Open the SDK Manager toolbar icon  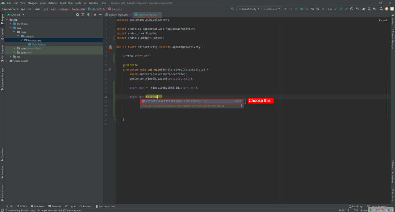tap(375, 9)
